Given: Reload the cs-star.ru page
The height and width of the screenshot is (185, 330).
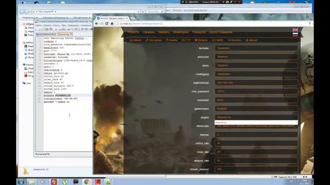Looking at the screenshot, I should pos(107,24).
